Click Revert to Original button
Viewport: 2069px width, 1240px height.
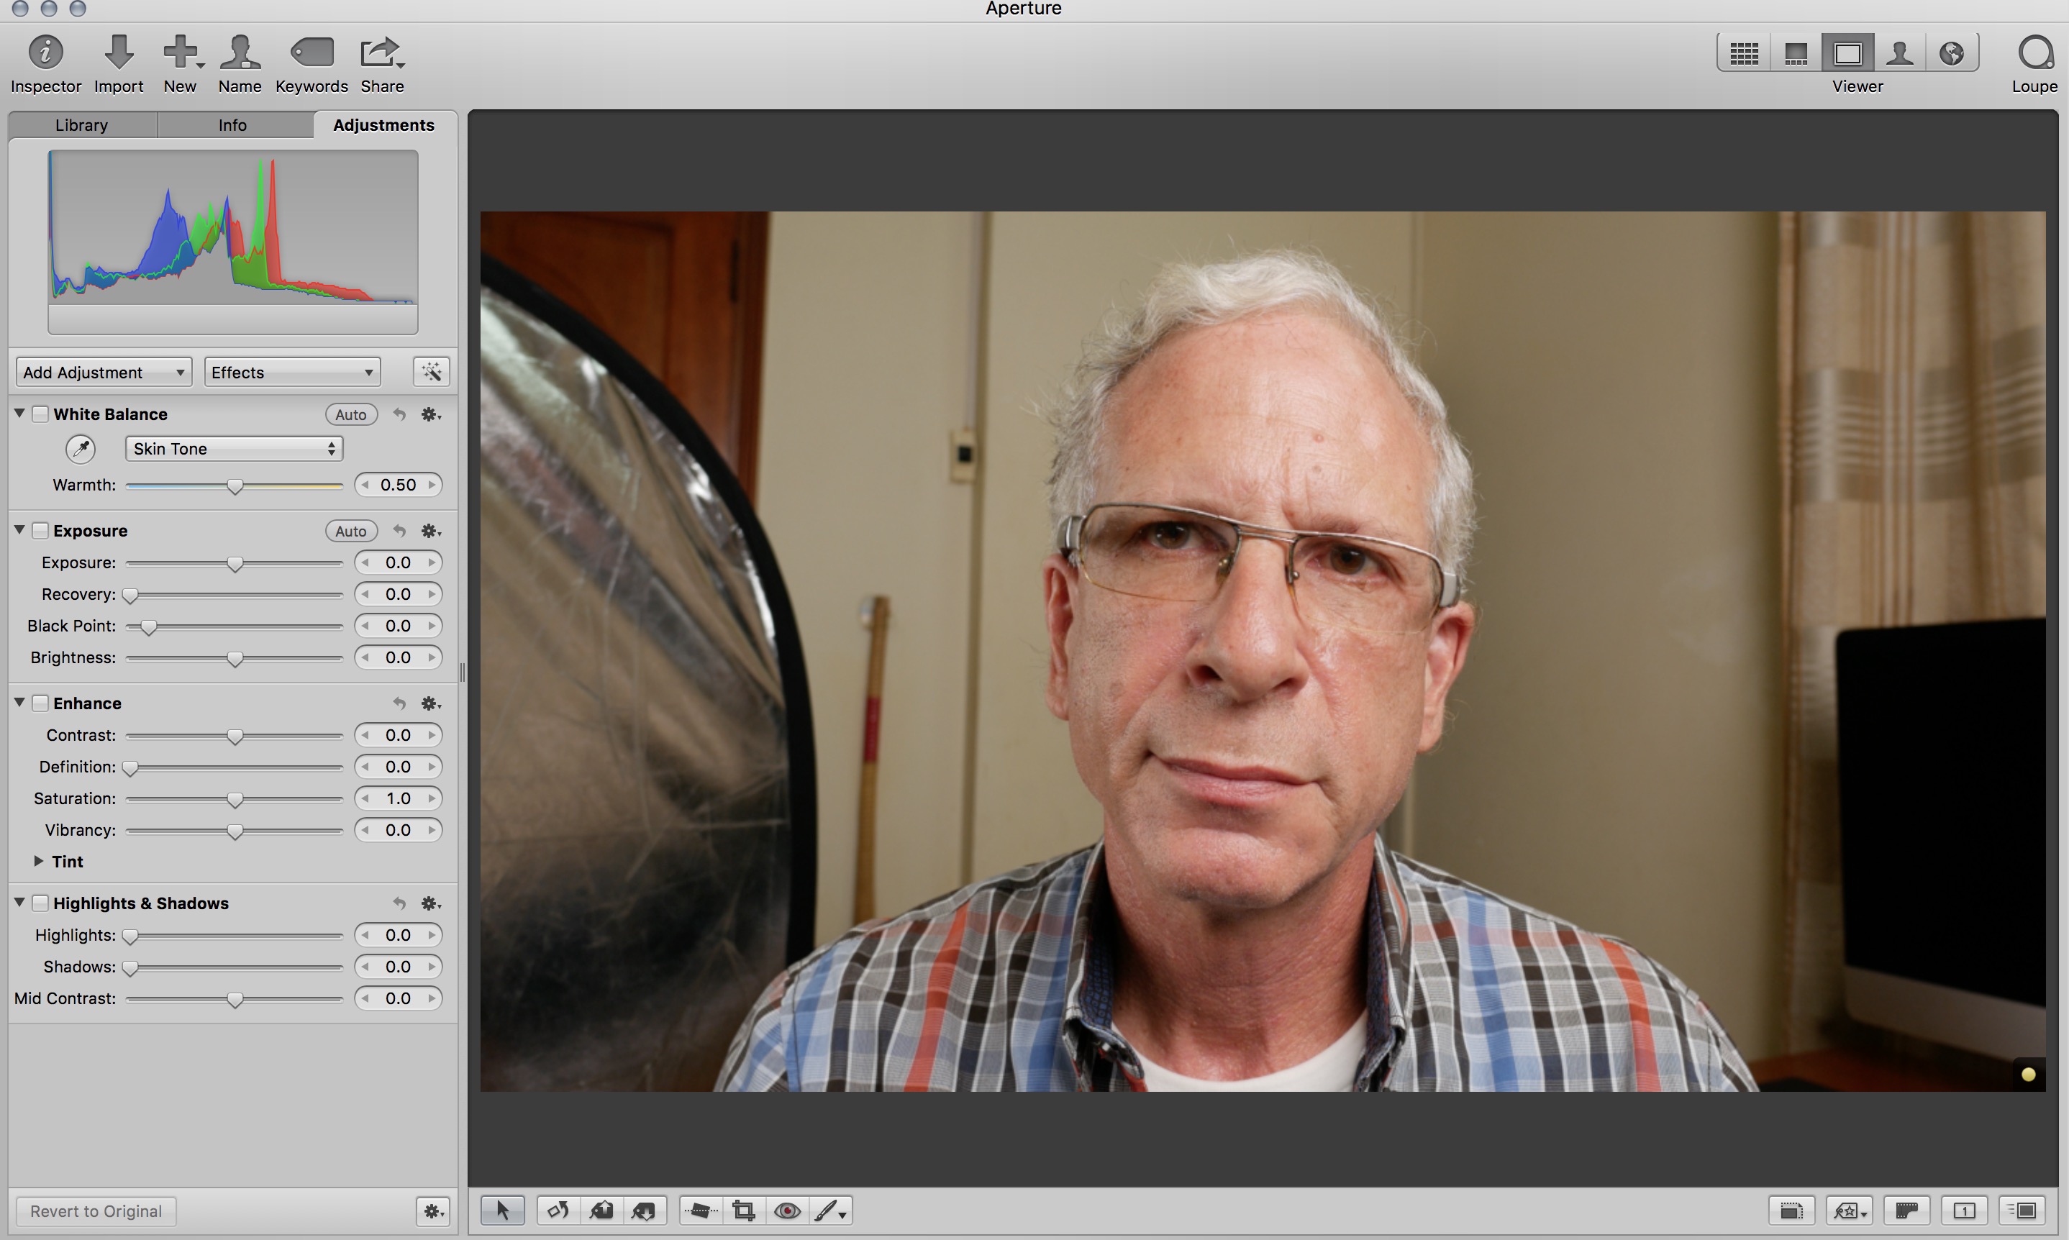[96, 1211]
